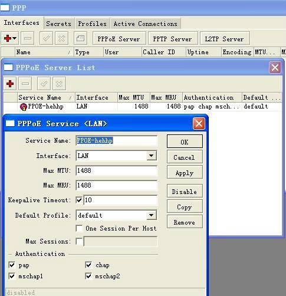This screenshot has width=286, height=296.
Task: Expand the Default Profile dropdown
Action: pyautogui.click(x=152, y=215)
